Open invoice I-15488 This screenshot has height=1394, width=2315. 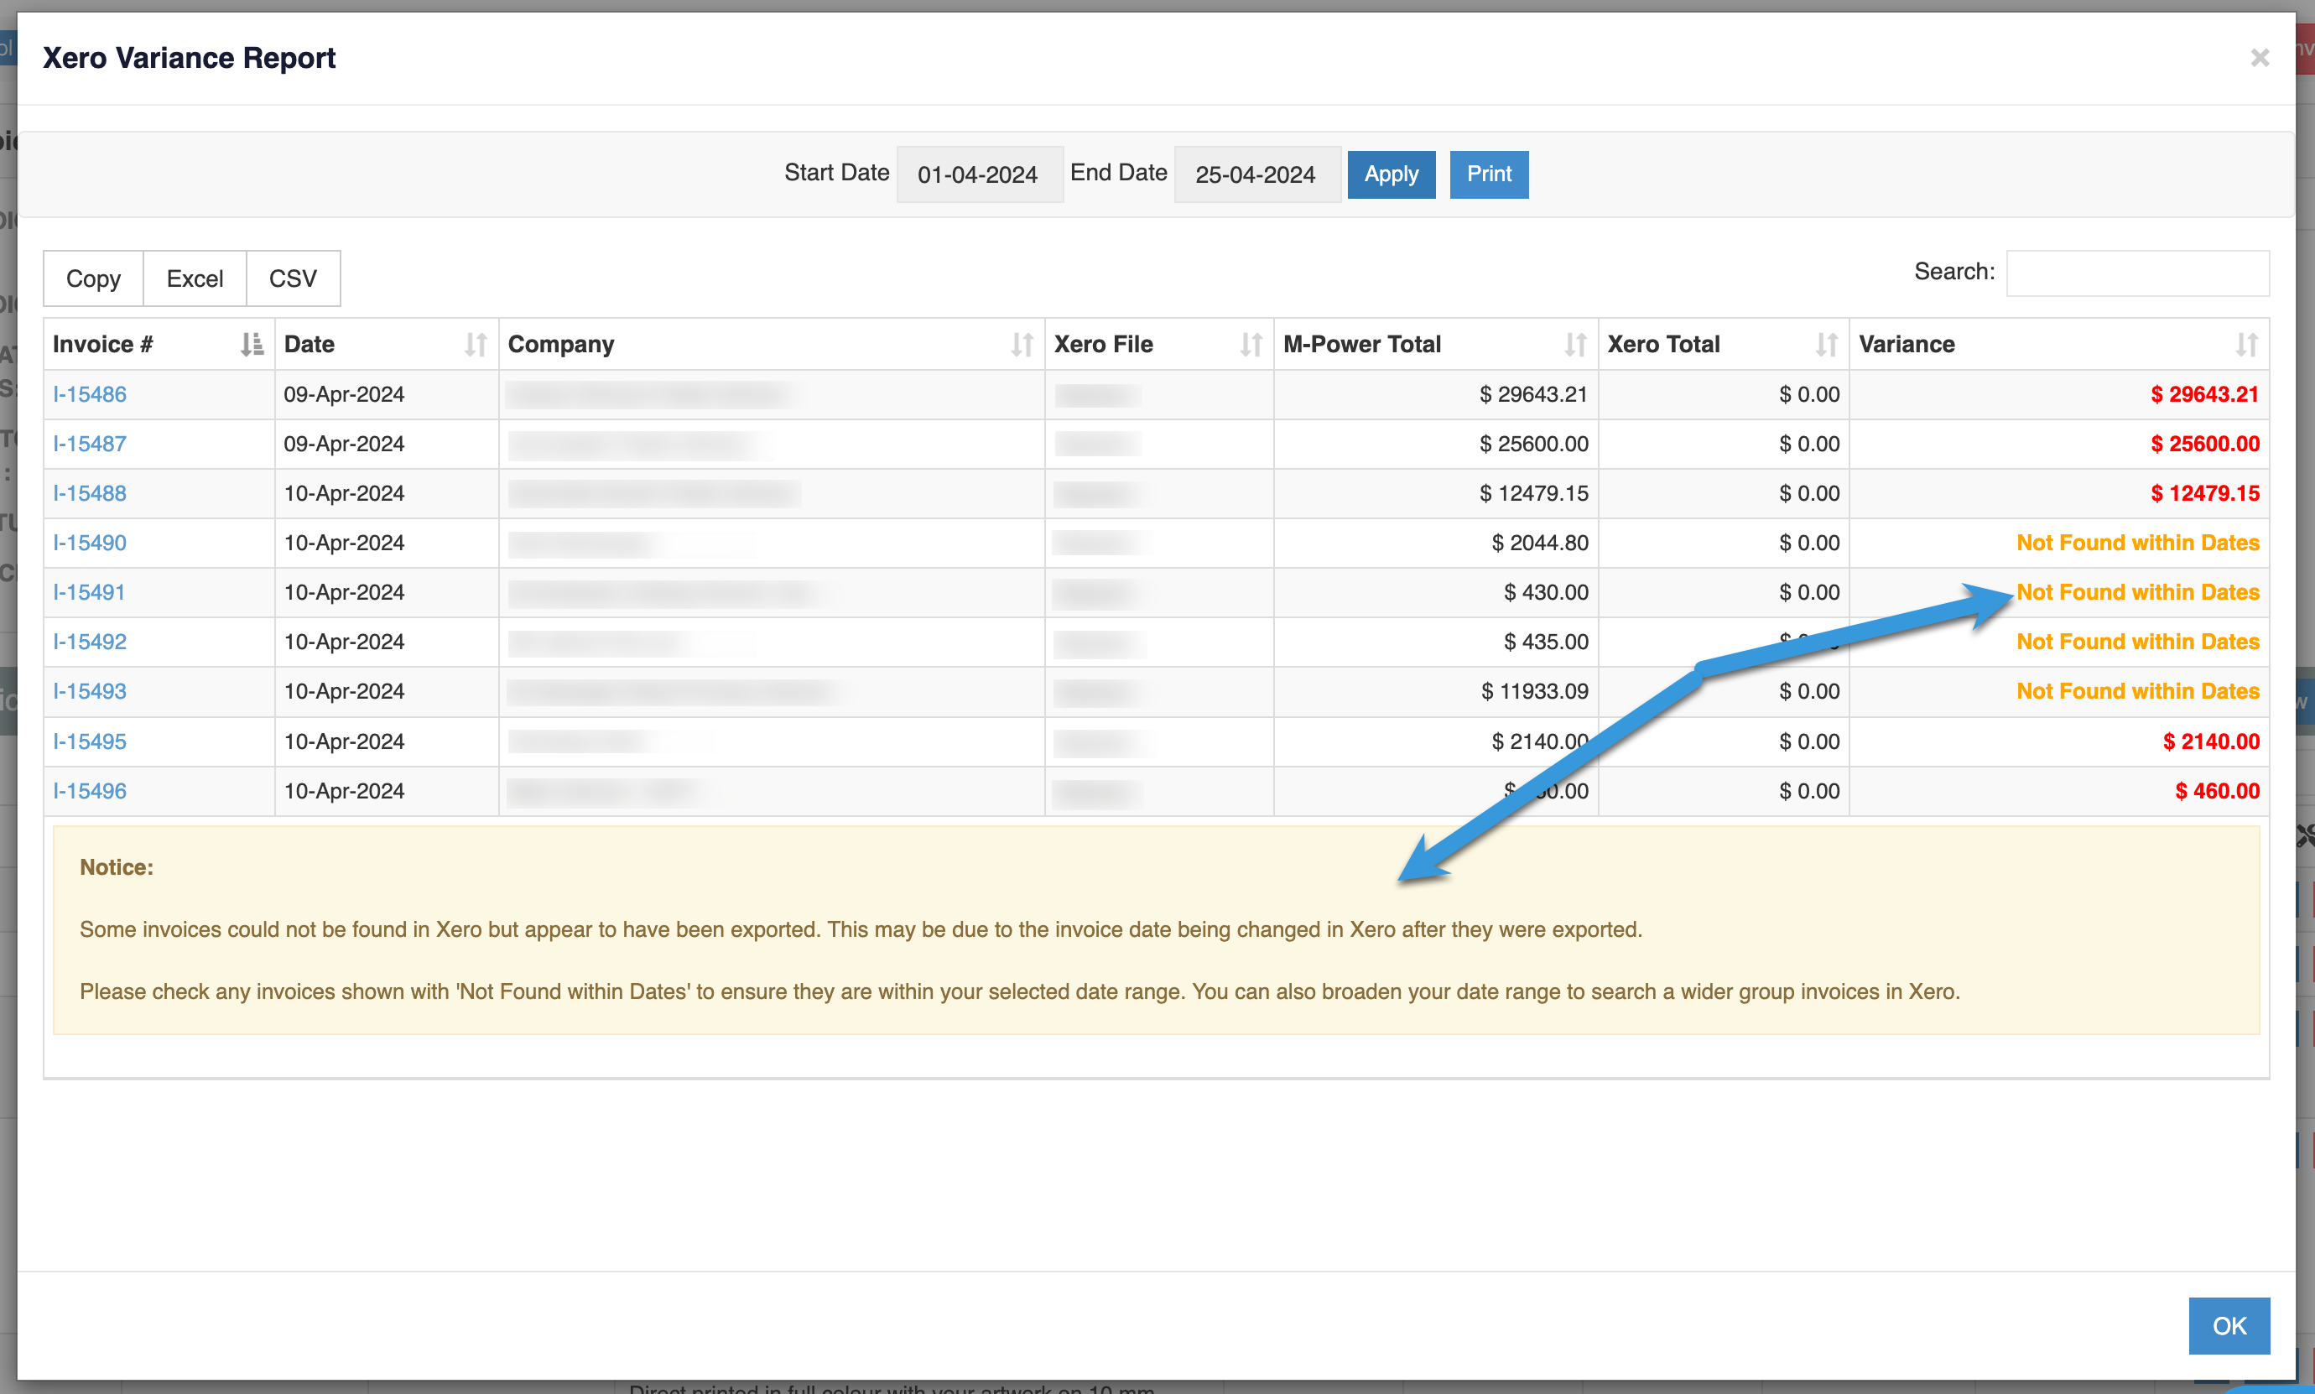[x=89, y=494]
